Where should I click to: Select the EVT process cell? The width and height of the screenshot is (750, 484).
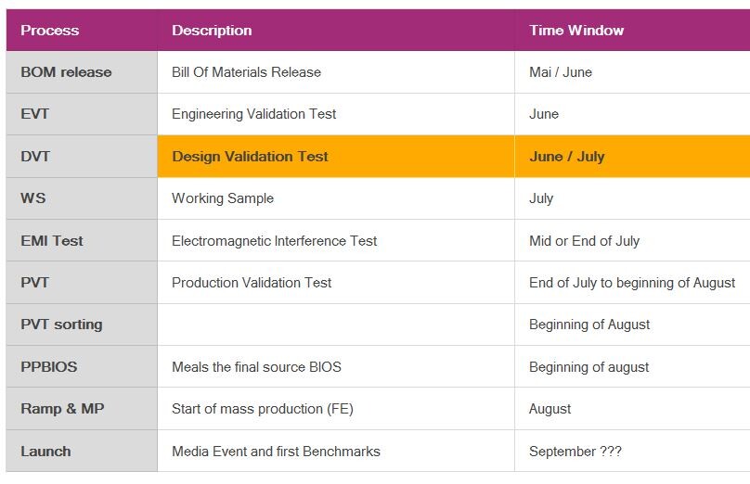82,114
